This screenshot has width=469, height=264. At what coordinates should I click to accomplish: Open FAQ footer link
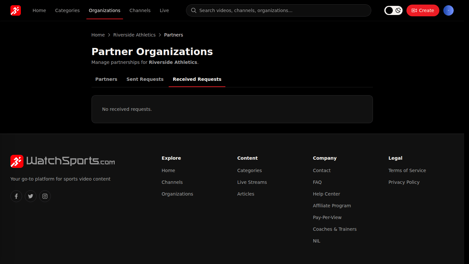(317, 182)
